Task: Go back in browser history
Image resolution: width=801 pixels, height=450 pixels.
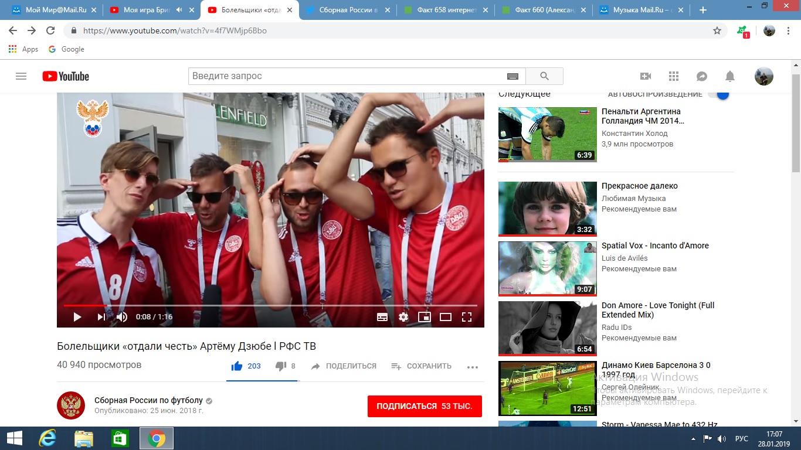Action: (13, 30)
